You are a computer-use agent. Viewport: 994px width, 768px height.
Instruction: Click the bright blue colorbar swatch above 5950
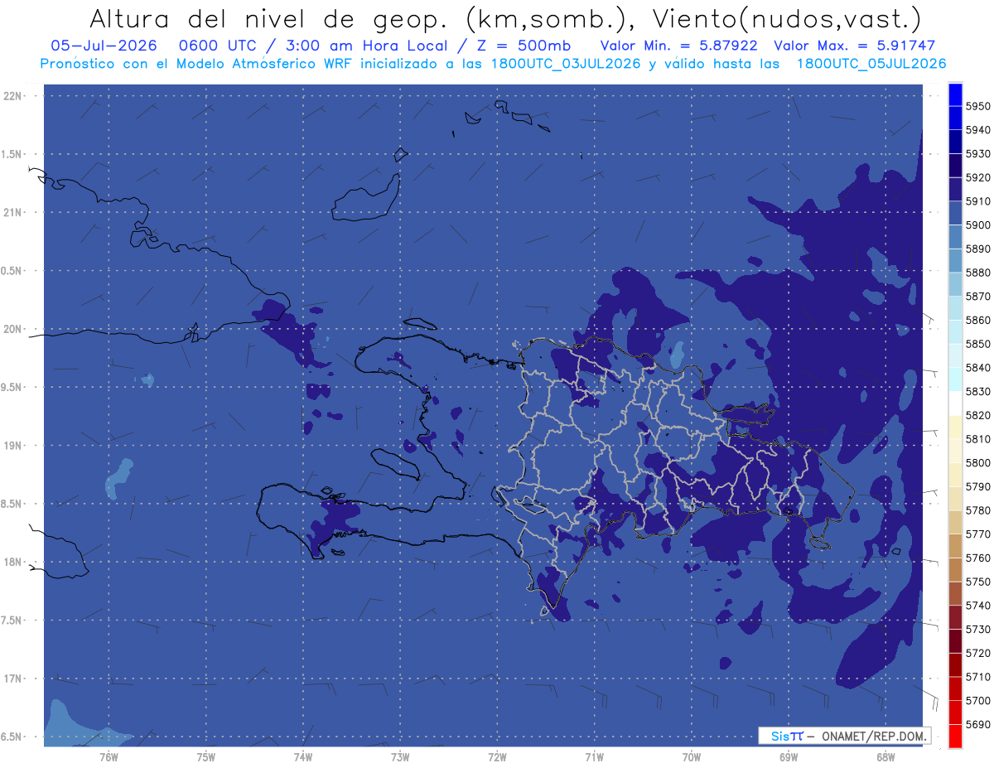tap(955, 94)
